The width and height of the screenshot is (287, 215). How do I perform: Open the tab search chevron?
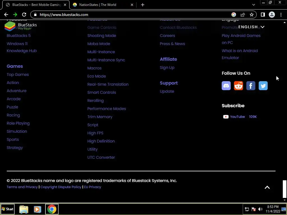[253, 5]
